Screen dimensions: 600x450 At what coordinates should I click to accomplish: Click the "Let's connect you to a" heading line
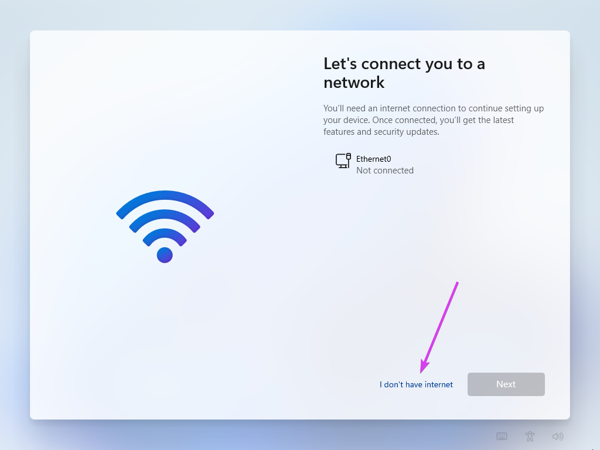tap(404, 64)
